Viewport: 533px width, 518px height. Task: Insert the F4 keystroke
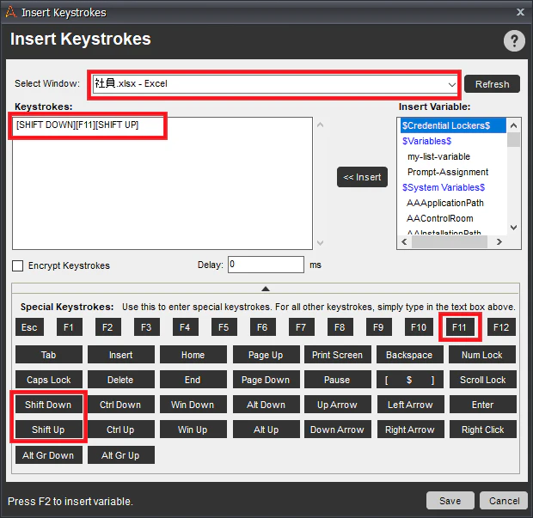tap(185, 327)
